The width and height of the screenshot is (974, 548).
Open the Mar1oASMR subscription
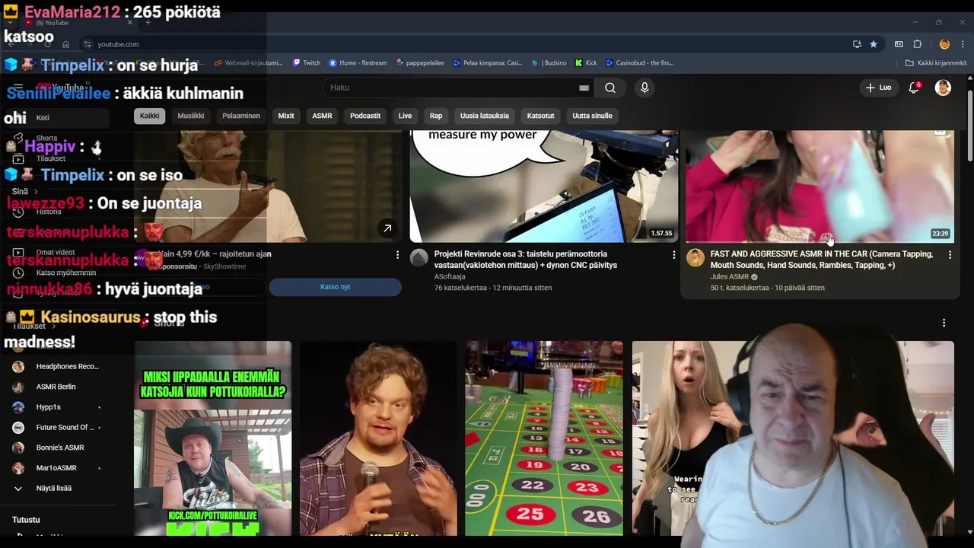(57, 468)
